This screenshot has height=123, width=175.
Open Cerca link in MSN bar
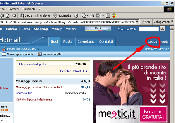pos(26,29)
